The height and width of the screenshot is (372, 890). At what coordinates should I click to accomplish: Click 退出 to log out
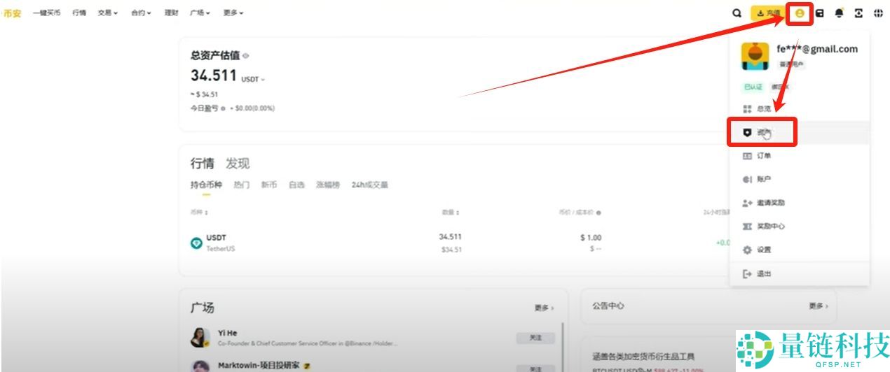click(800, 274)
